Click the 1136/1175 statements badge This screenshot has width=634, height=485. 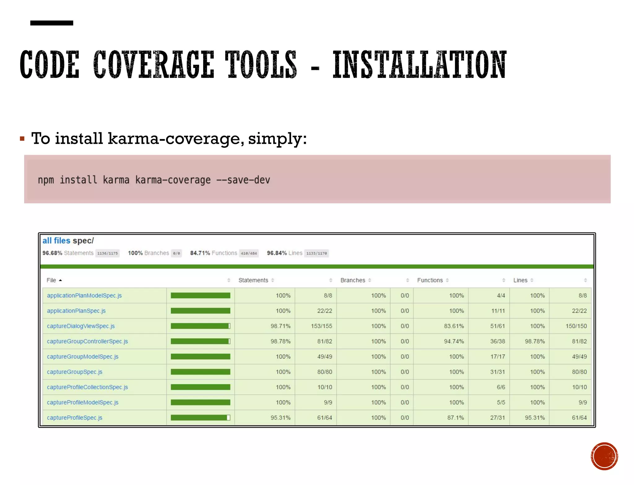[107, 253]
